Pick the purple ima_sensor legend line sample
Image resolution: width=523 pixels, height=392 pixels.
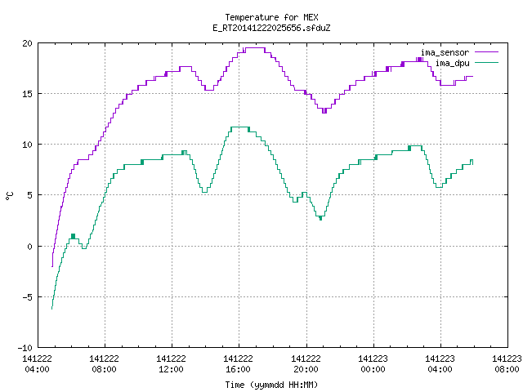click(x=486, y=52)
